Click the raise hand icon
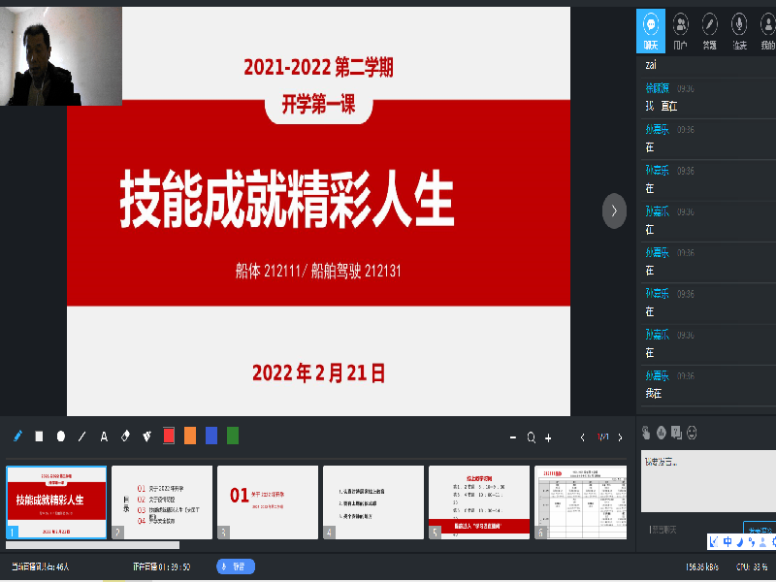Image resolution: width=776 pixels, height=582 pixels. coord(646,432)
